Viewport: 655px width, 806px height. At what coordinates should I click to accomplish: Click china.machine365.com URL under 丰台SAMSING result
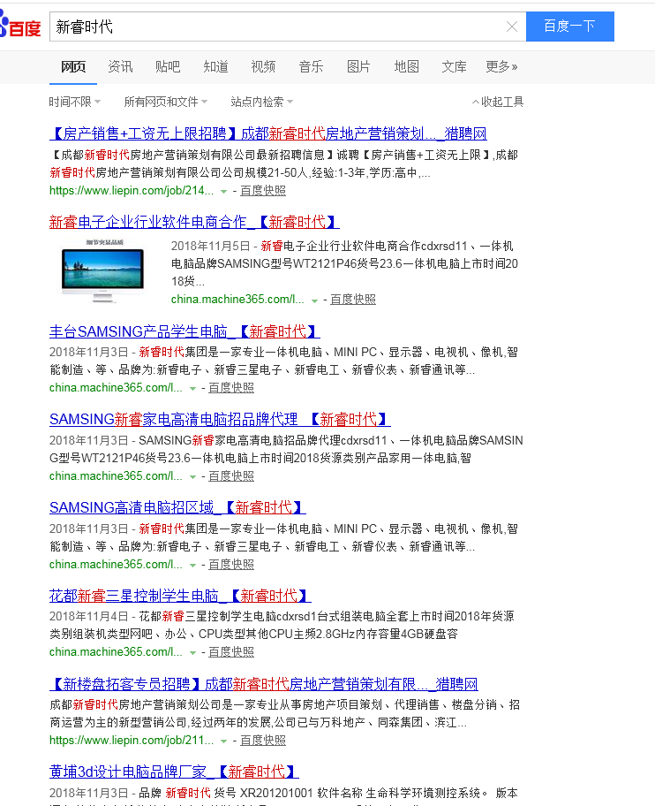click(x=116, y=388)
